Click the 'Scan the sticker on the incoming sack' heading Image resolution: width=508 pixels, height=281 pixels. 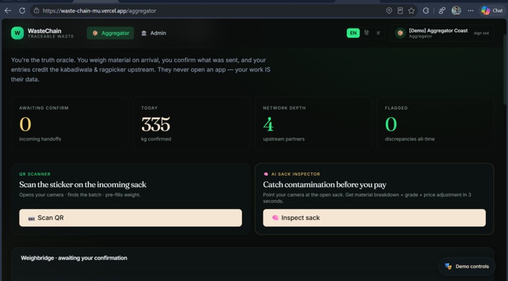click(x=83, y=185)
